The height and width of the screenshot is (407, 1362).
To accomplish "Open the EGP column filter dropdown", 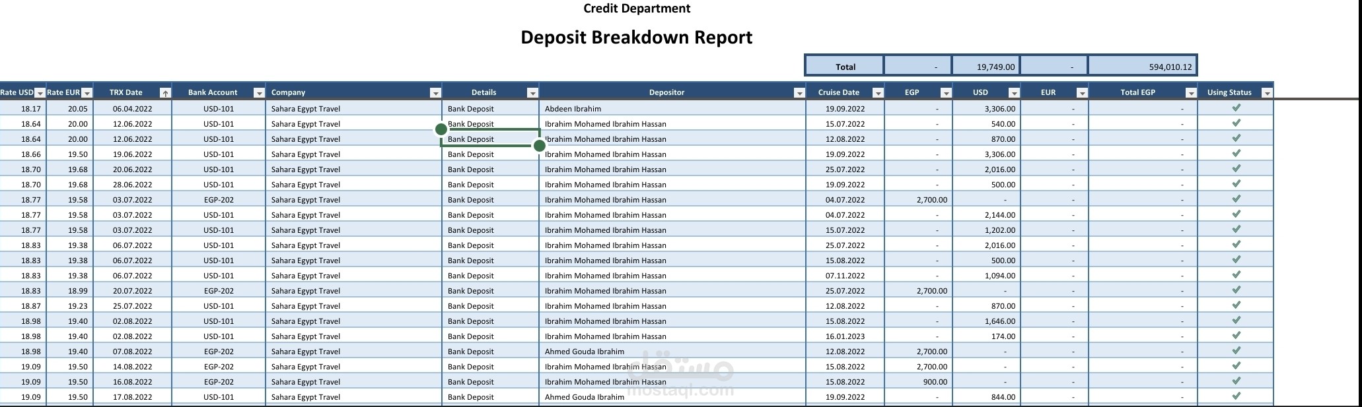I will coord(946,93).
